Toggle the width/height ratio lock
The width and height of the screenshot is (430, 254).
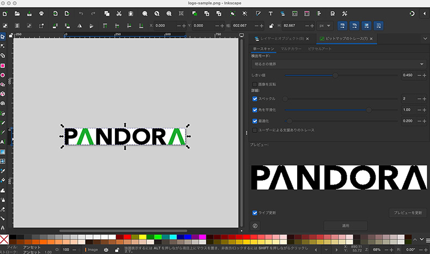(x=271, y=26)
